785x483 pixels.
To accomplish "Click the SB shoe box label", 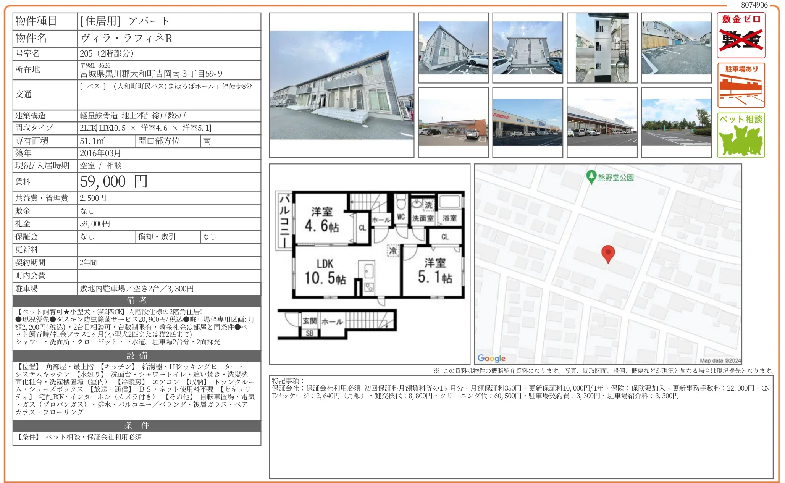I will tap(310, 333).
